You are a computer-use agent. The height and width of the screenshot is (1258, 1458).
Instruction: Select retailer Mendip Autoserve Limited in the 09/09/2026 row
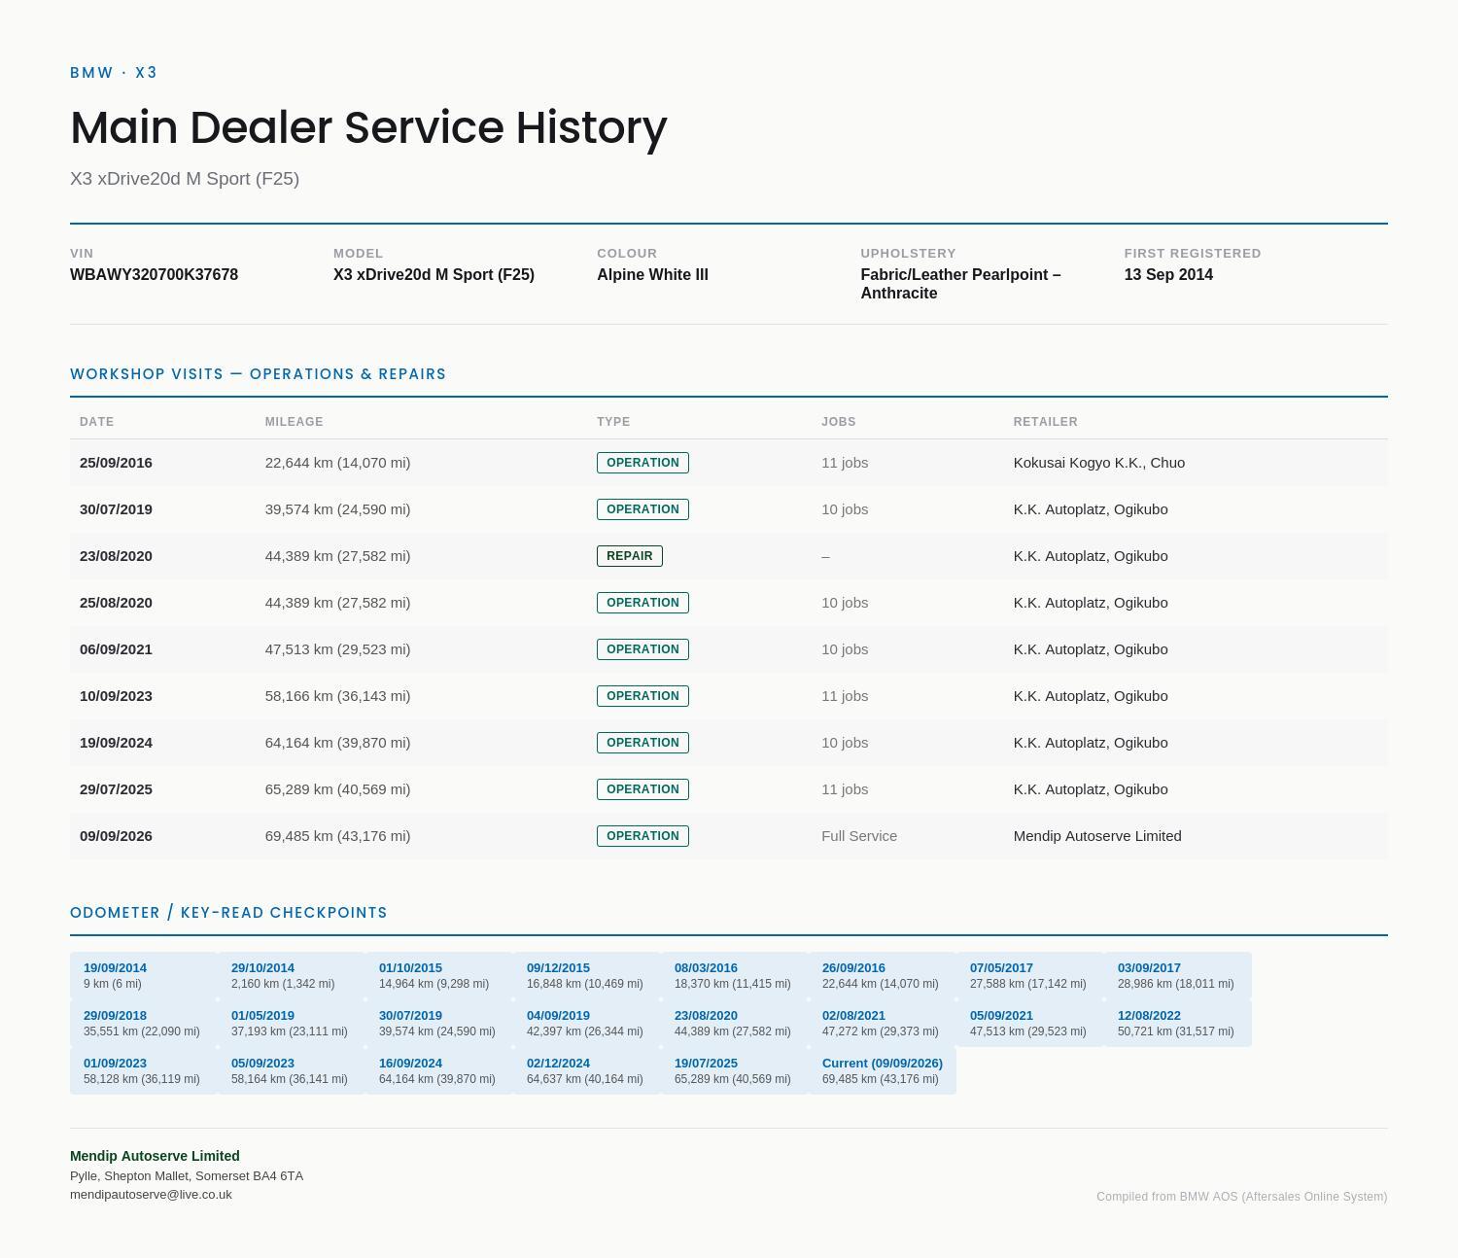point(1097,836)
